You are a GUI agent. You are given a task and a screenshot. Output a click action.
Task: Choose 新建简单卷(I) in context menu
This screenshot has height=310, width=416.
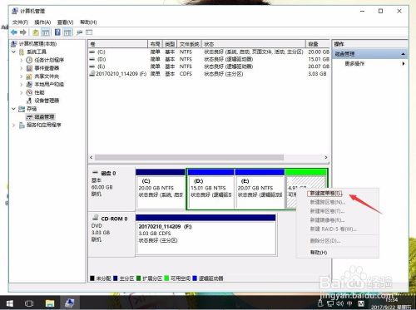coord(325,193)
